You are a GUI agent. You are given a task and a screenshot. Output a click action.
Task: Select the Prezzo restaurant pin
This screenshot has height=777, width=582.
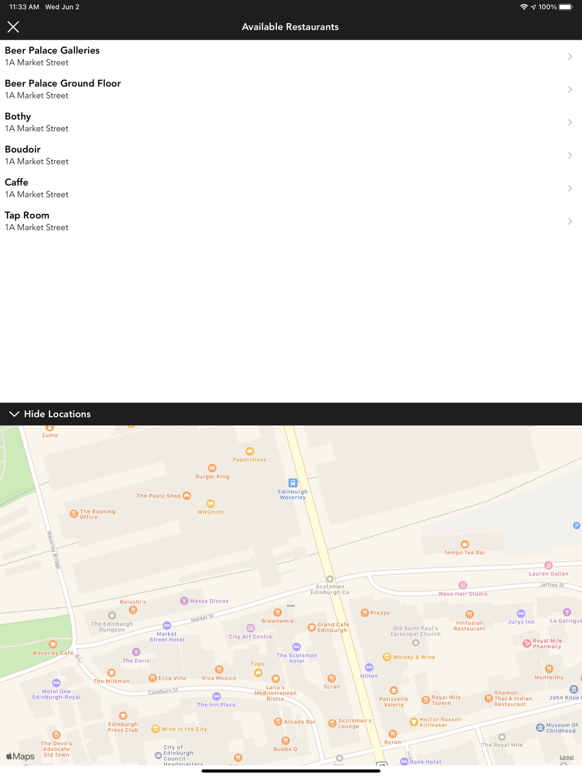coord(364,613)
